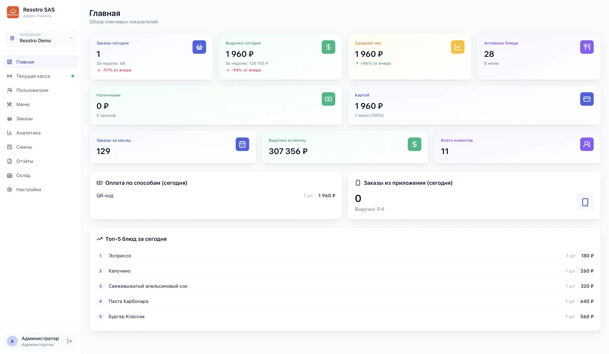Viewport: 609px width, 354px height.
Task: Navigate to Склад section
Action: pyautogui.click(x=40, y=175)
